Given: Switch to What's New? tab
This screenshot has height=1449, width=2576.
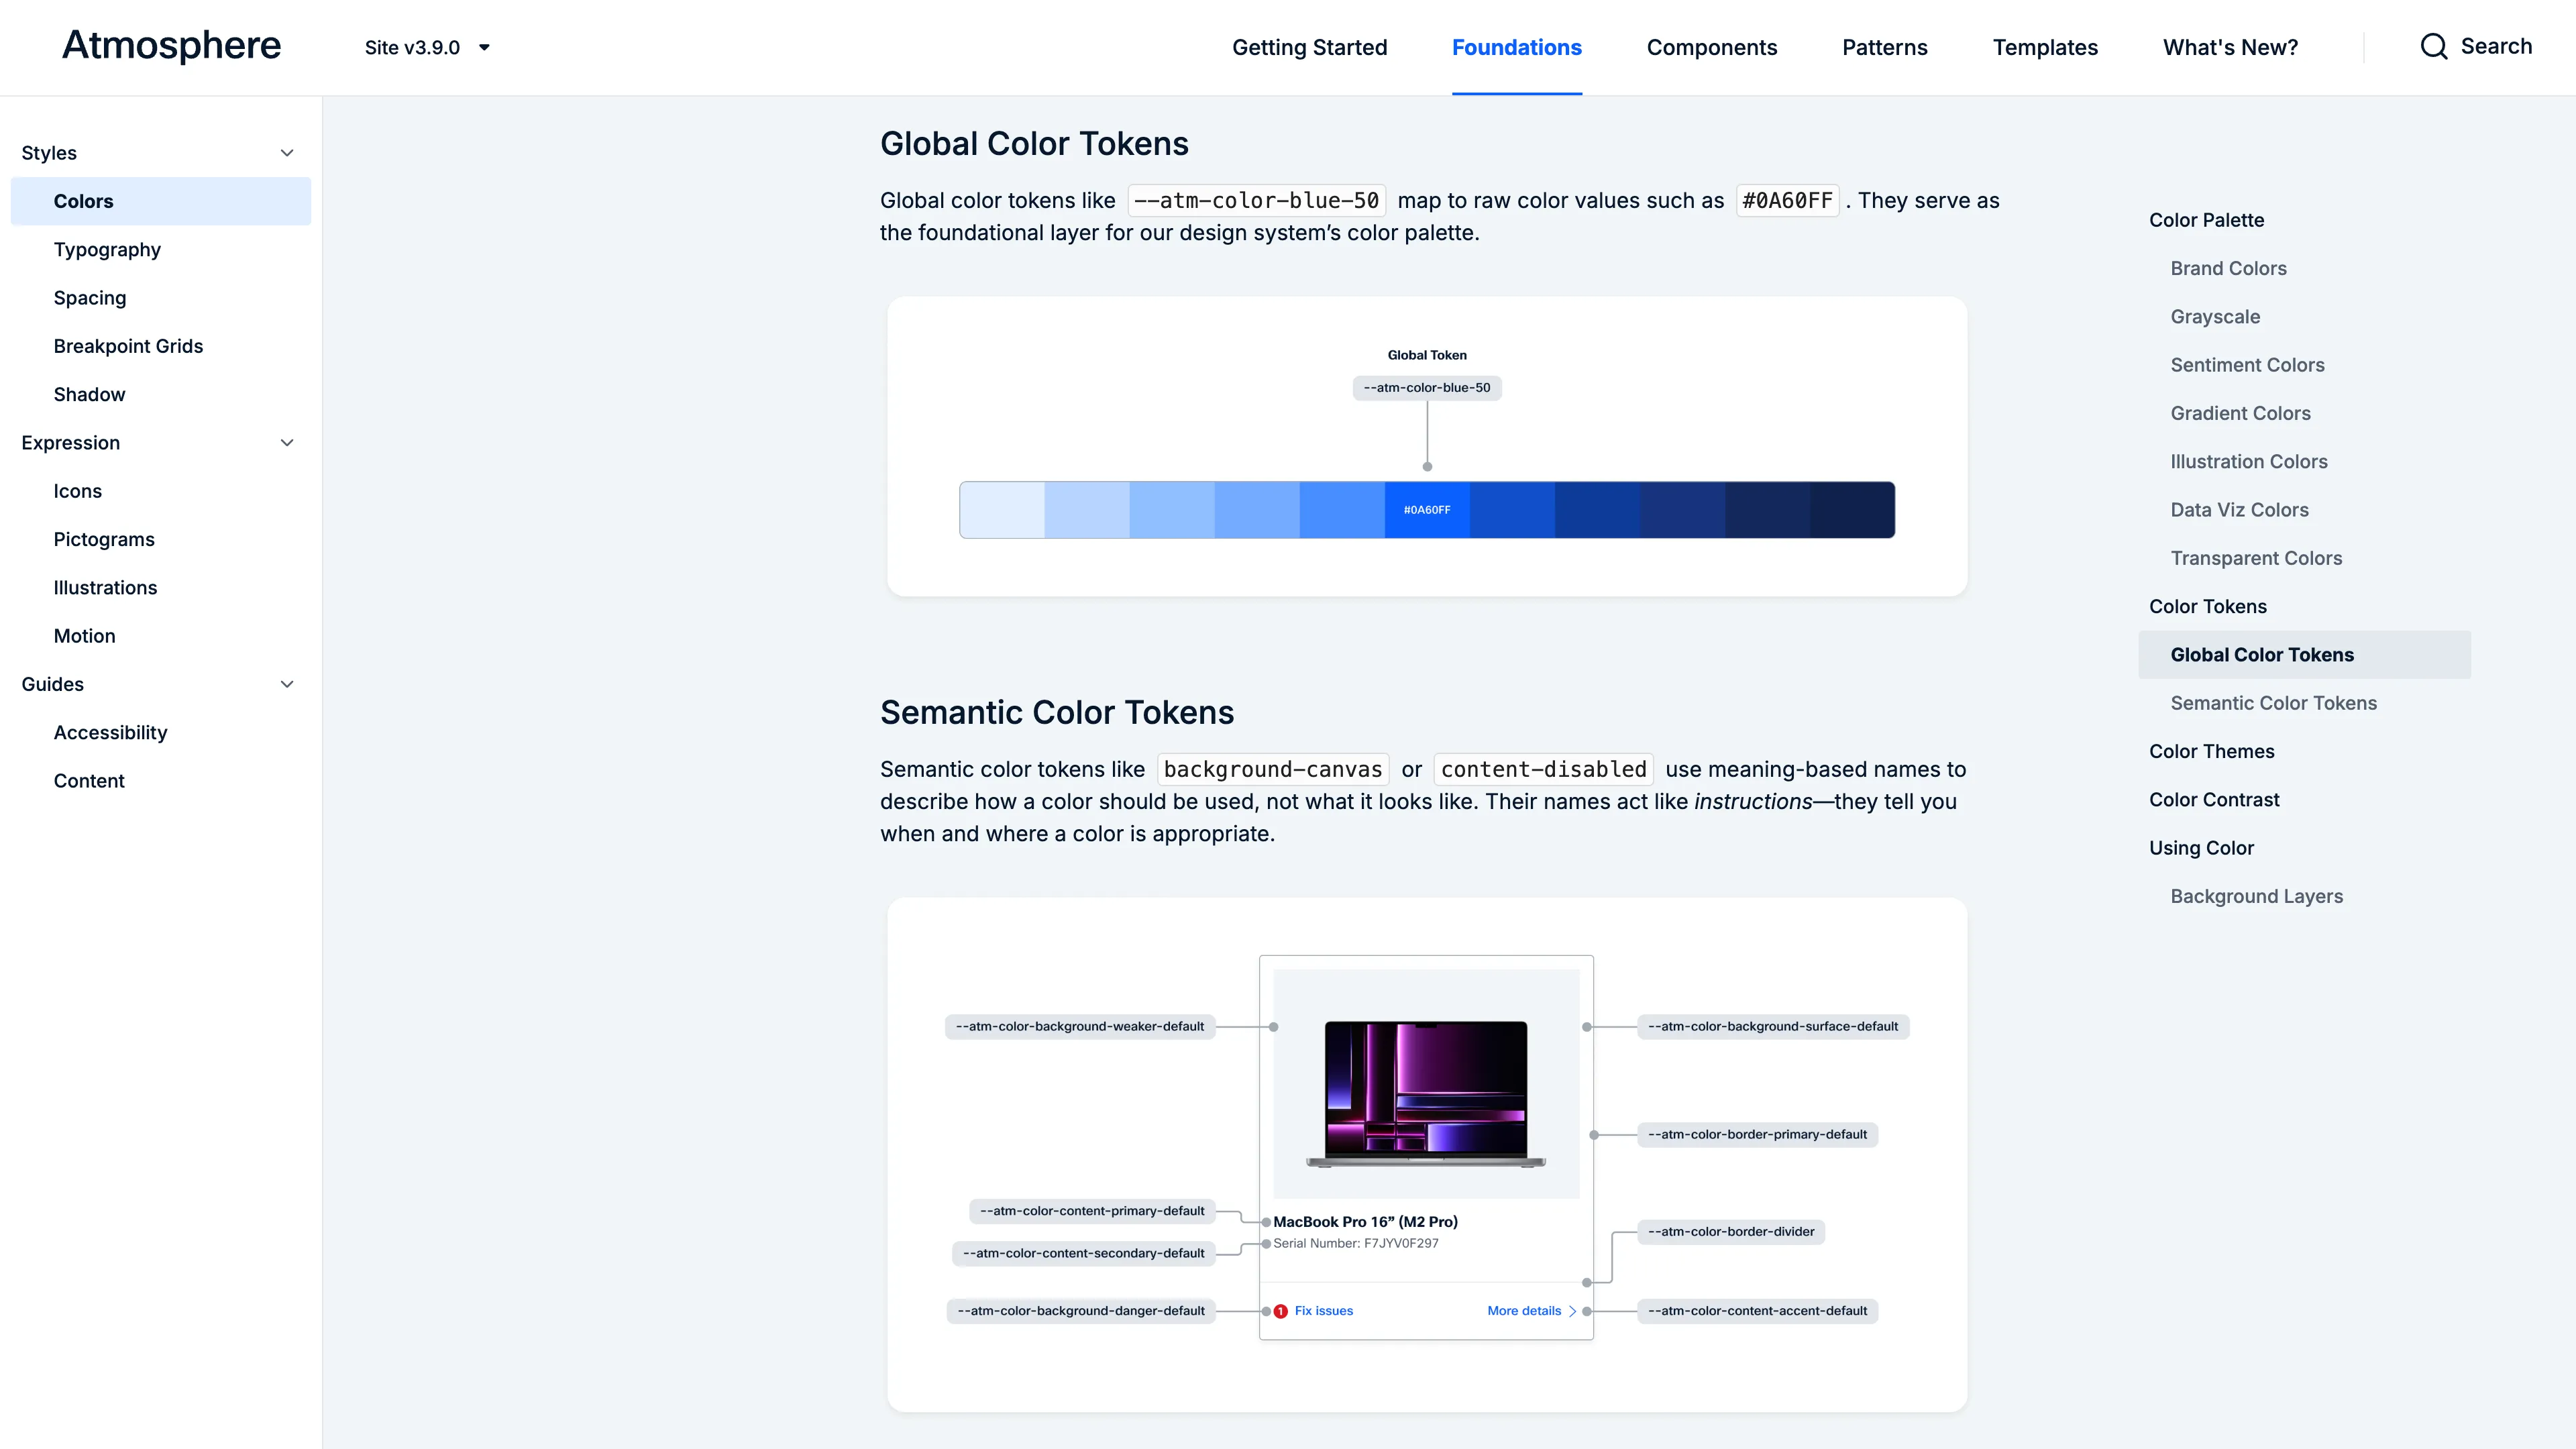Looking at the screenshot, I should point(2230,47).
